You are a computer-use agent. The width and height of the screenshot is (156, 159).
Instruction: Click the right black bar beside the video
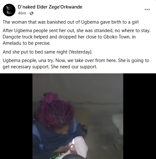point(140,116)
